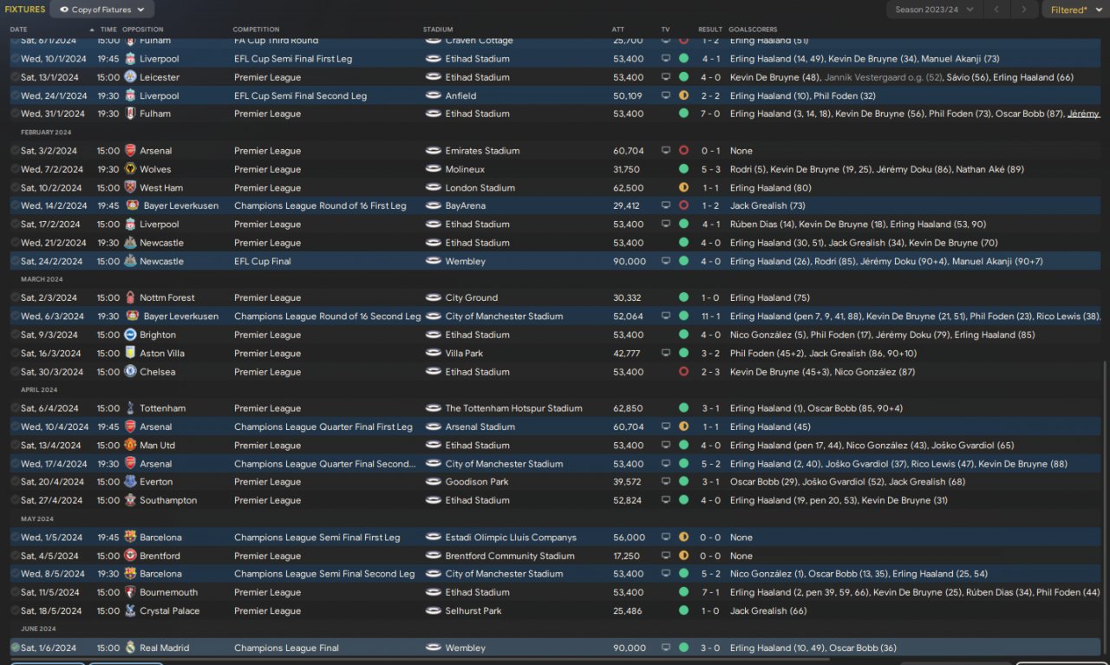Sort by the Time column header
The width and height of the screenshot is (1110, 665).
108,29
